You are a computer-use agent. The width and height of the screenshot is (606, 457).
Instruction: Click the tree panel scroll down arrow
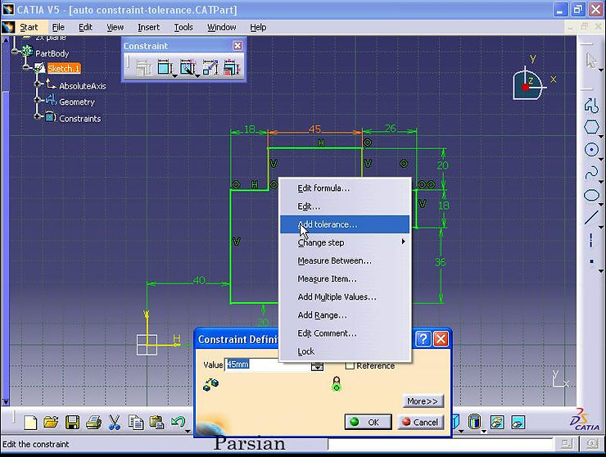[6, 402]
